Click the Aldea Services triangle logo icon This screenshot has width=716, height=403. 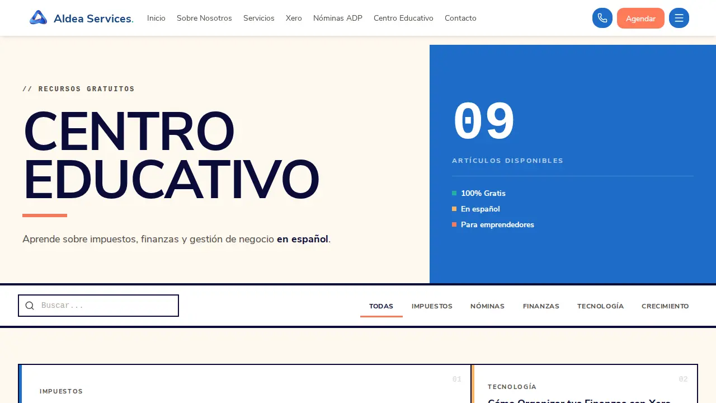click(x=38, y=18)
